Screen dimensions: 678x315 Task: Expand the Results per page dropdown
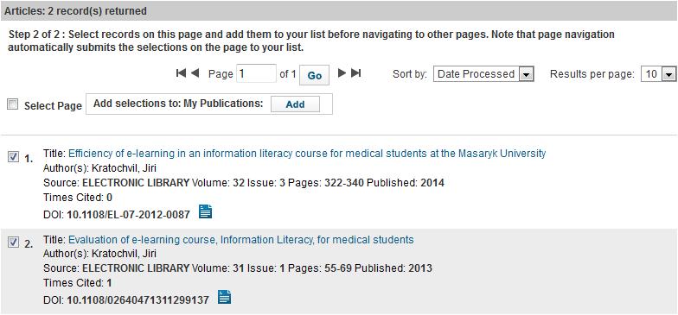[659, 74]
